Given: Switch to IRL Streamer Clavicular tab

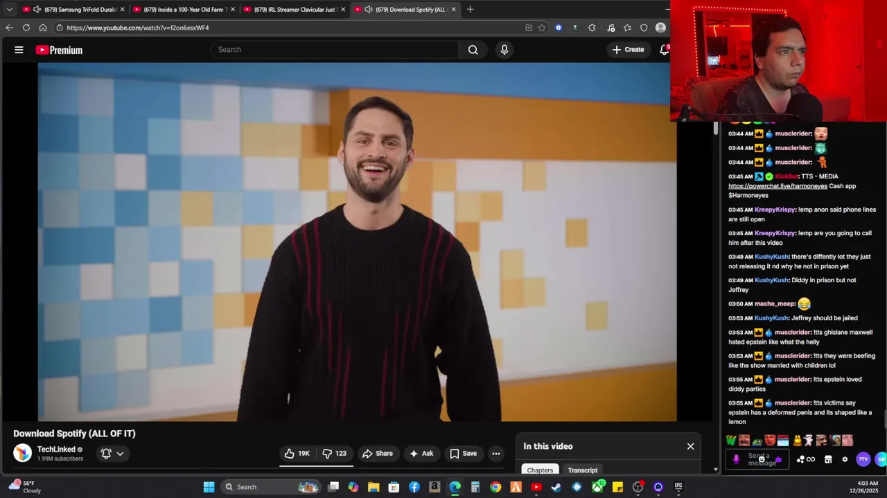Looking at the screenshot, I should (x=294, y=10).
